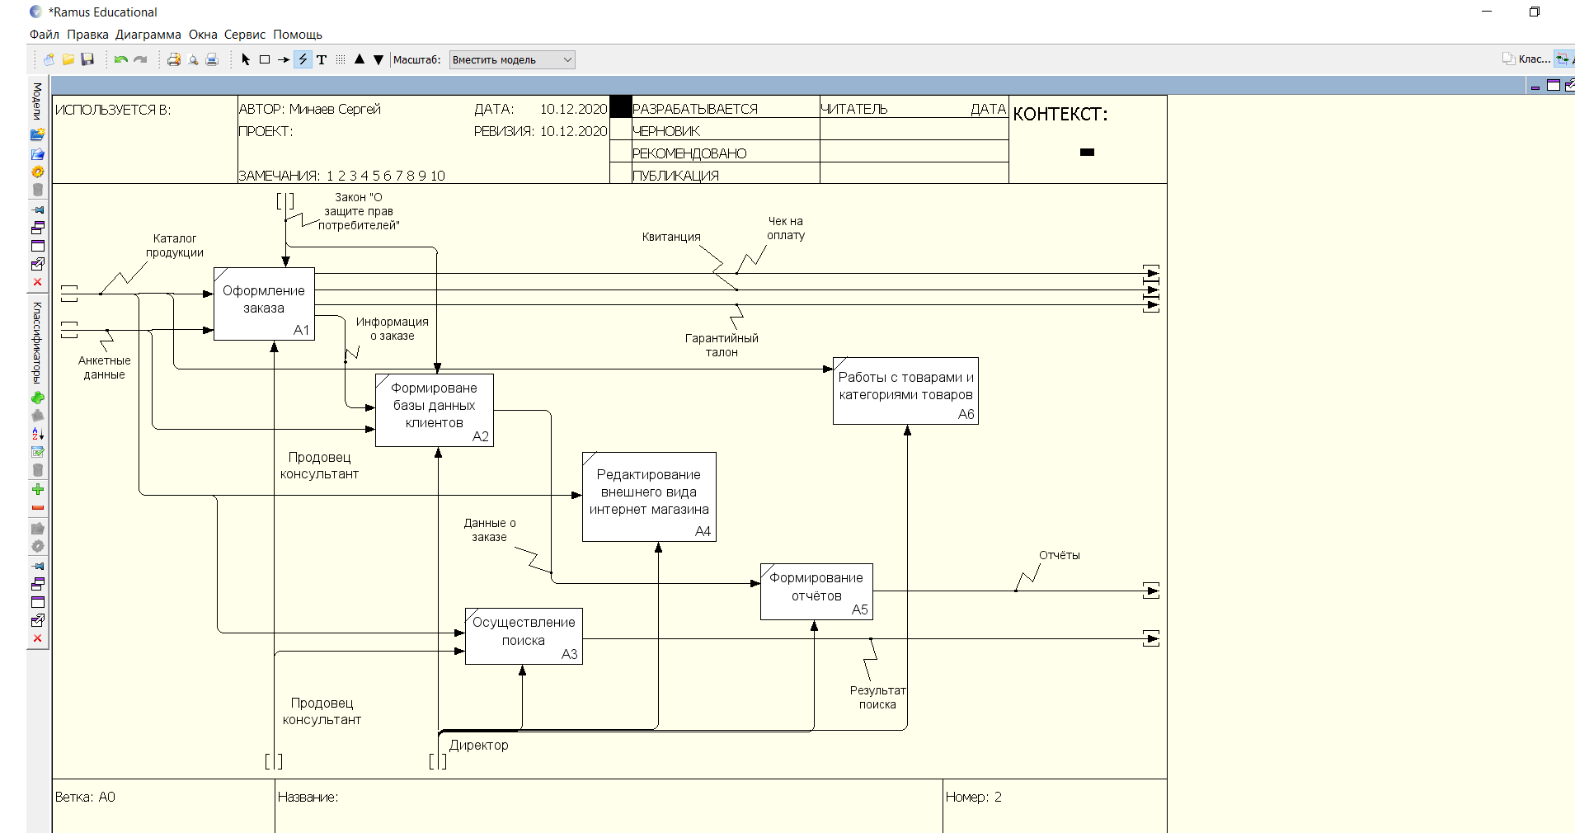This screenshot has height=833, width=1575.
Task: Float the Модели panel window
Action: [37, 228]
